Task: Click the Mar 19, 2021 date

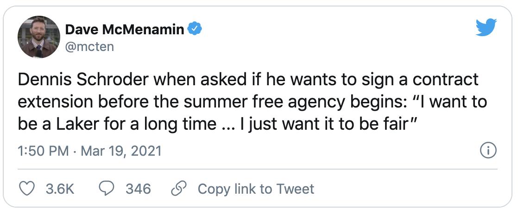Action: 122,152
